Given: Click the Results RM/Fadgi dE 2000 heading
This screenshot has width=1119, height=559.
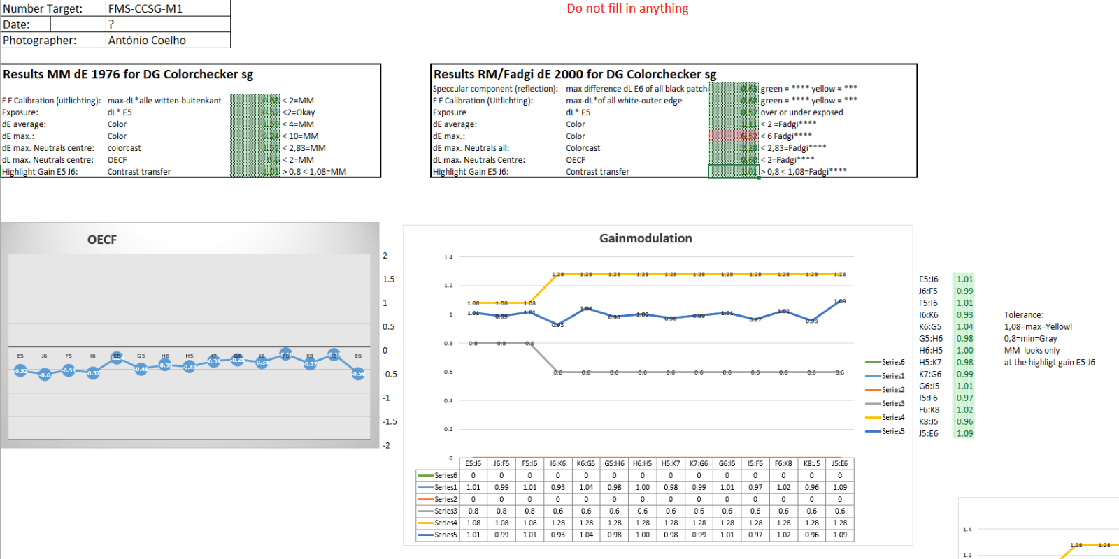Looking at the screenshot, I should pyautogui.click(x=575, y=74).
